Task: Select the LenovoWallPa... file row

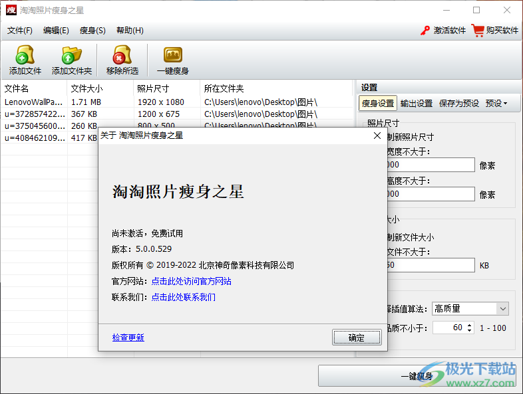Action: [x=177, y=102]
